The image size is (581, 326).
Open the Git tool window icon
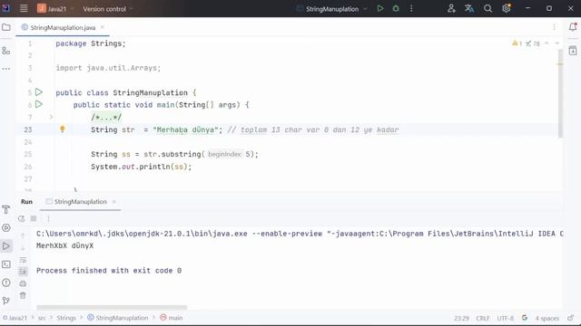pos(6,301)
